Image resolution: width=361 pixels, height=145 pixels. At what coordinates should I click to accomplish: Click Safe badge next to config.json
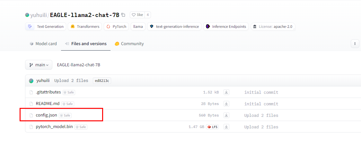point(65,116)
